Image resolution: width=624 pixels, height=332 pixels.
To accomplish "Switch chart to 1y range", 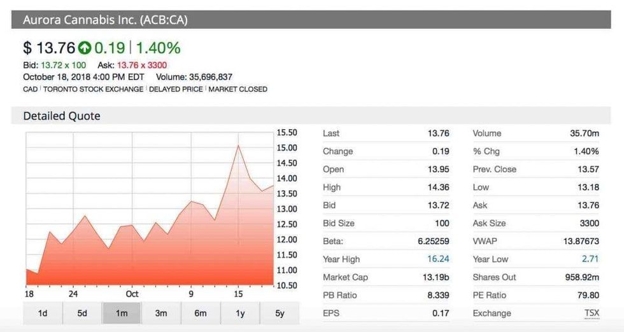I will (240, 313).
